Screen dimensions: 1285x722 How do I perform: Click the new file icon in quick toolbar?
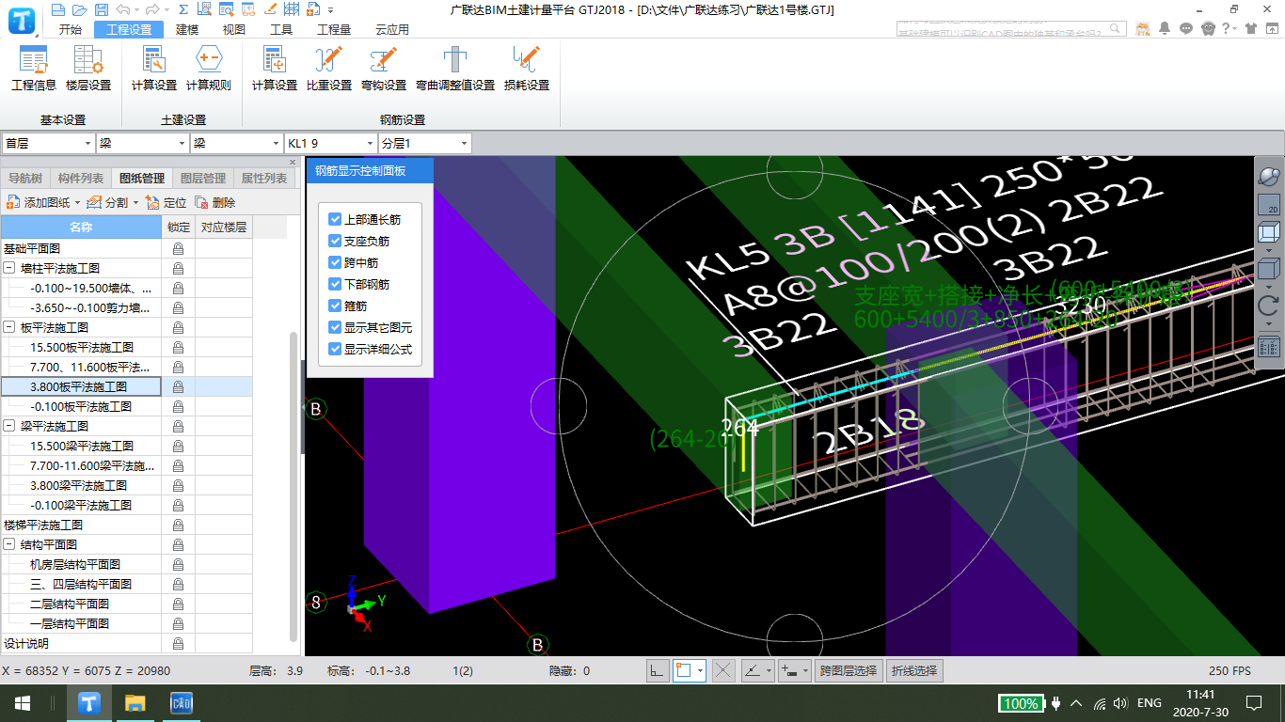click(x=58, y=9)
